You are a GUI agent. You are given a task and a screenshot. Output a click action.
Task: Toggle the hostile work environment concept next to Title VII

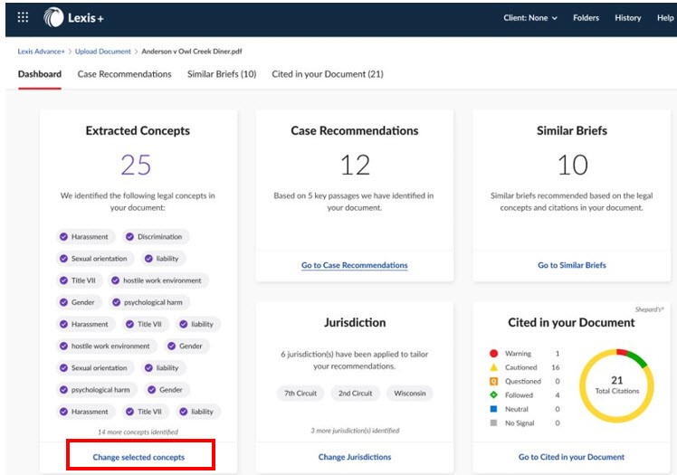pyautogui.click(x=158, y=280)
